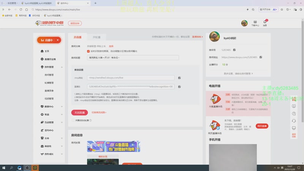The height and width of the screenshot is (171, 304).
Task: Open the notification center in system tray
Action: point(299,168)
